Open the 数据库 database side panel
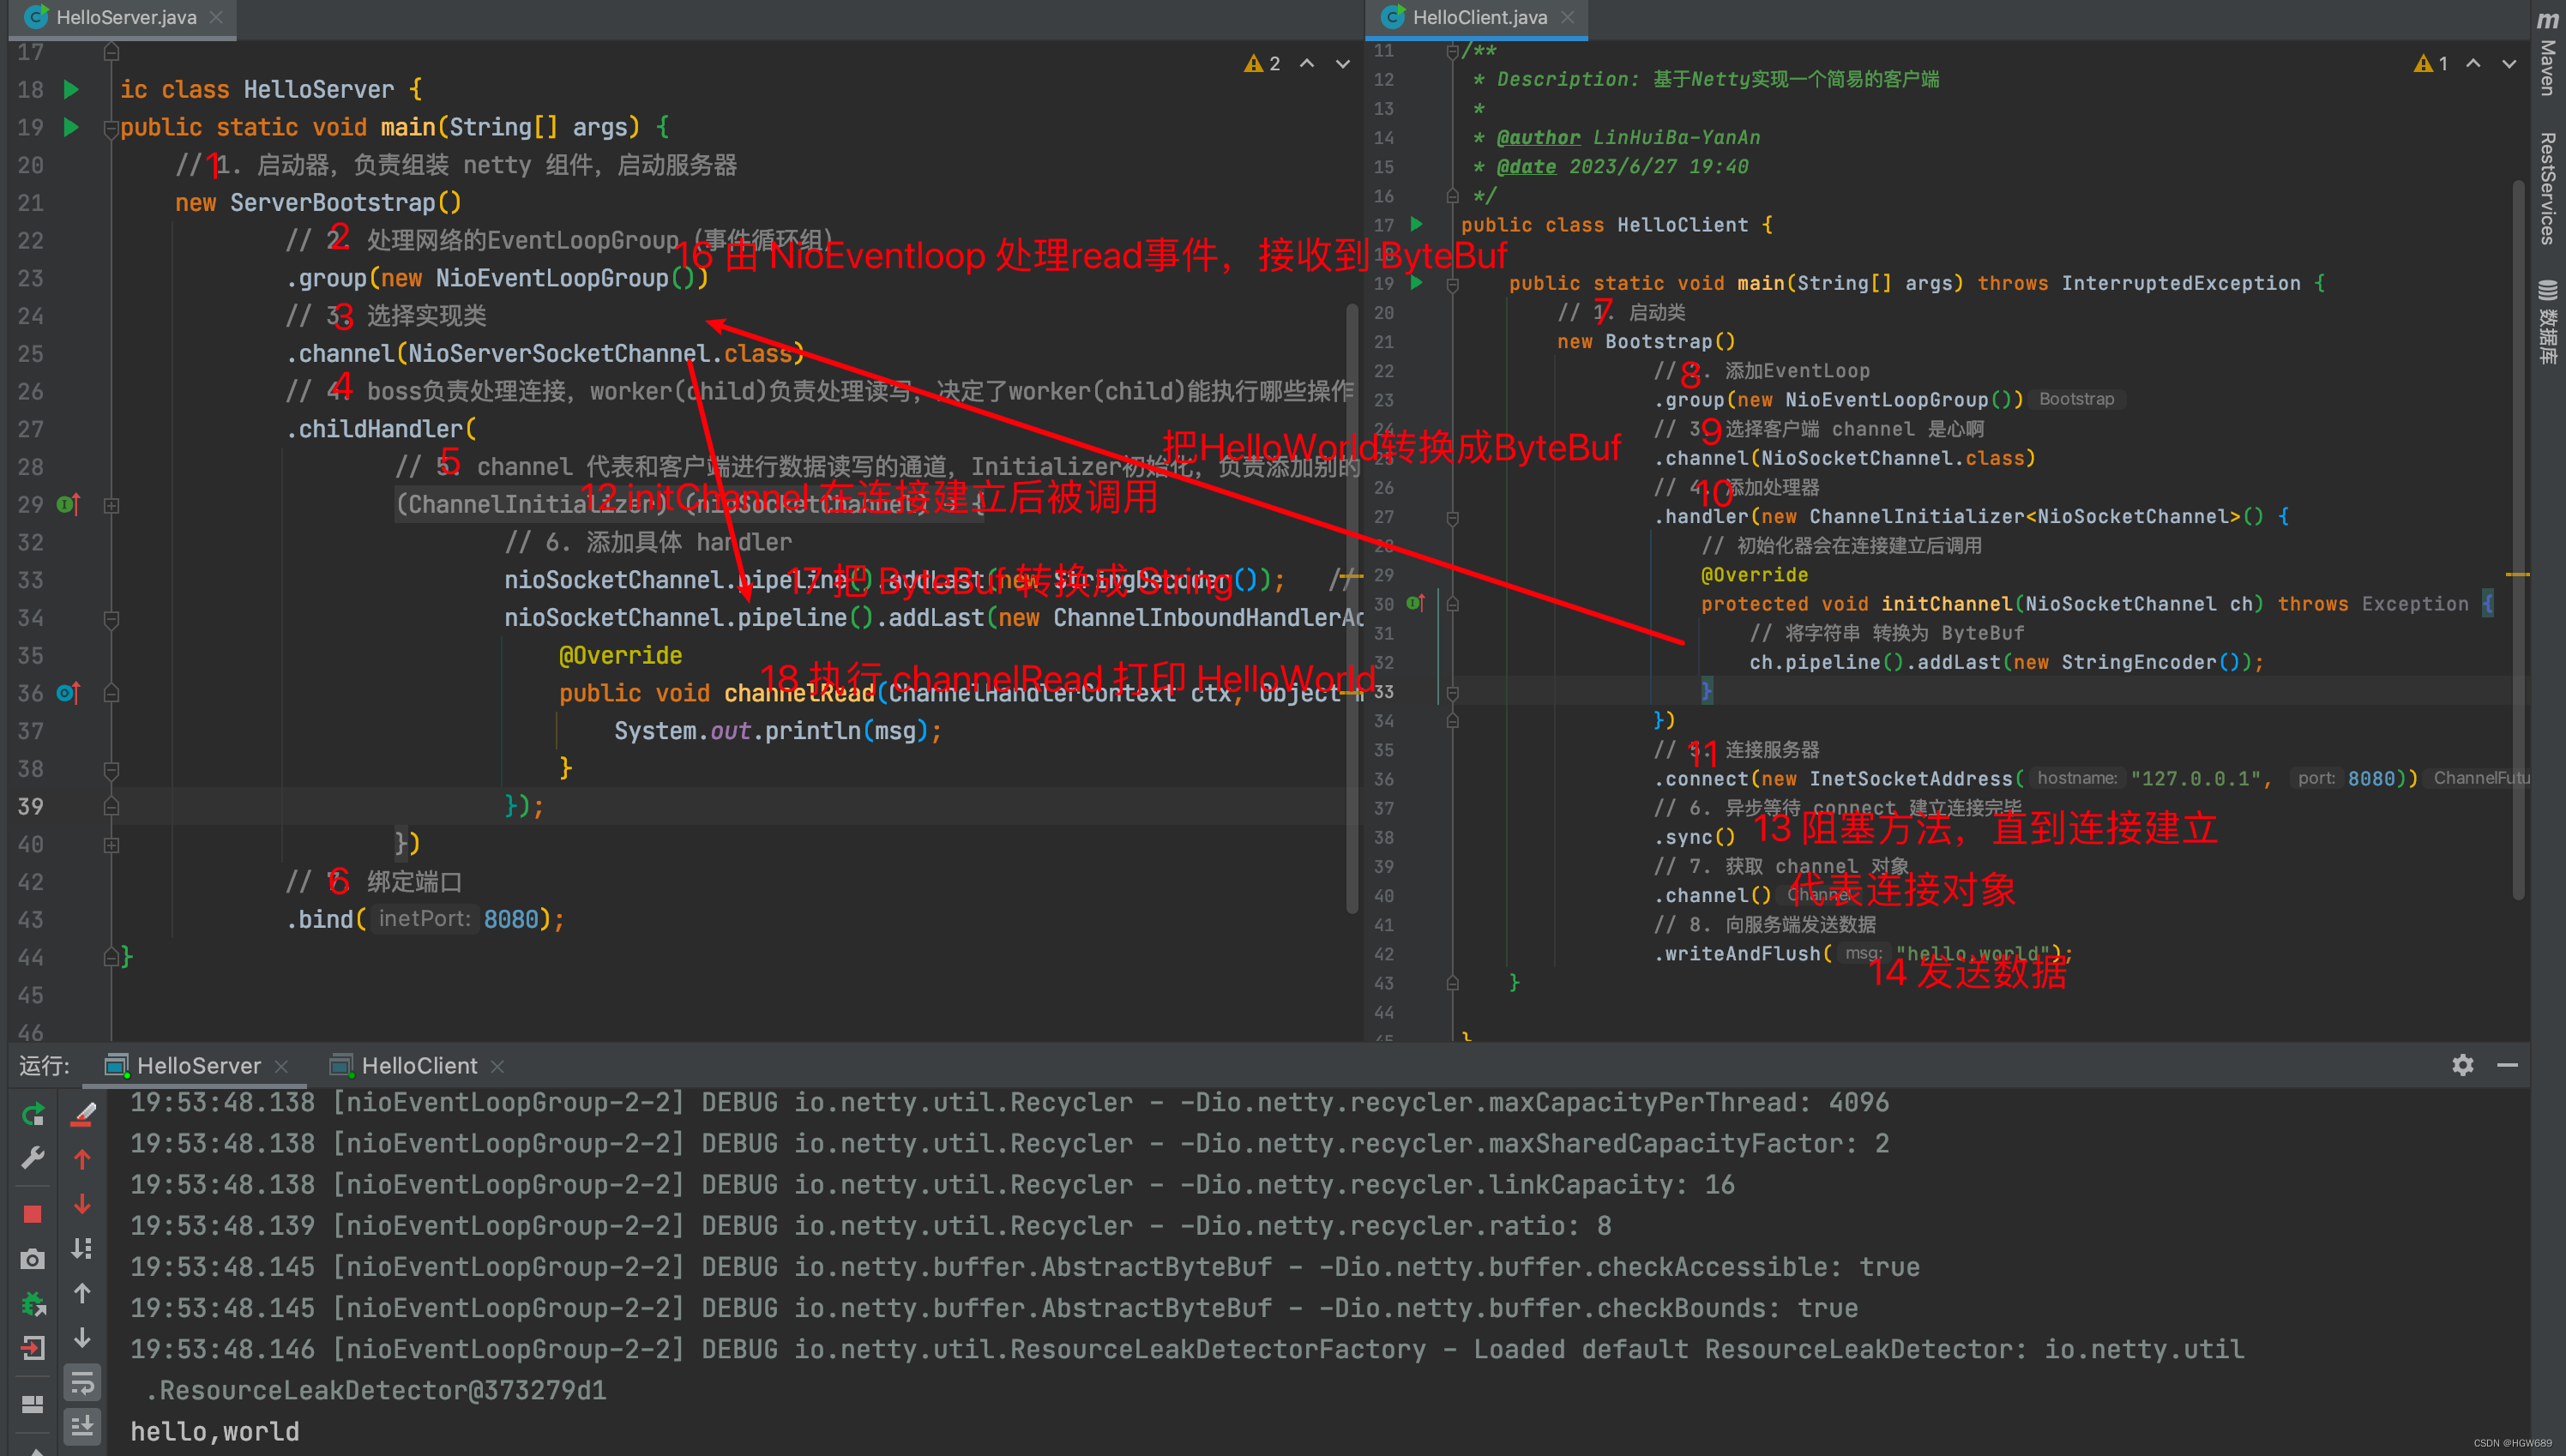2566x1456 pixels. tap(2547, 322)
